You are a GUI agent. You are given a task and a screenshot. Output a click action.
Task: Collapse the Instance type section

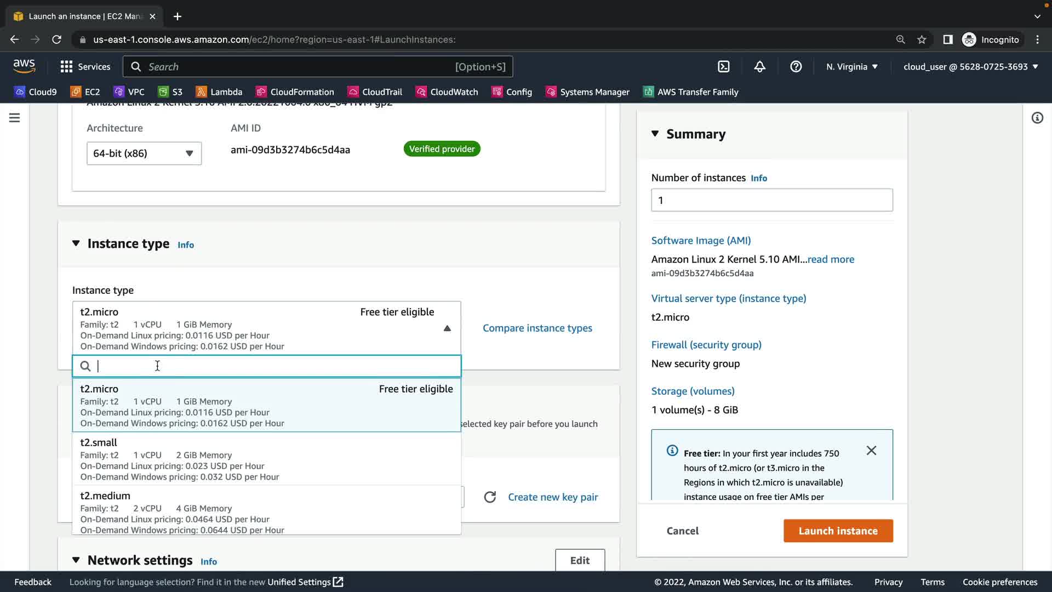pos(76,243)
